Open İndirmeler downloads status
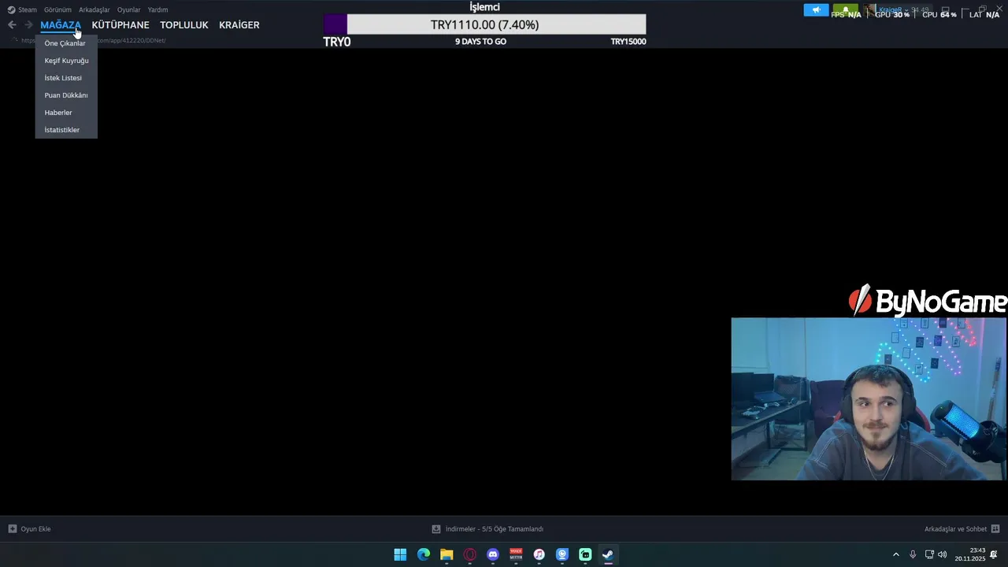The width and height of the screenshot is (1008, 567). [x=495, y=529]
